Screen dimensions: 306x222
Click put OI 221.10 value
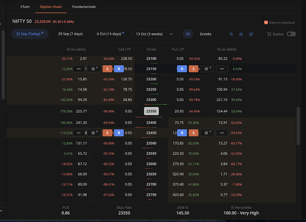222,100
